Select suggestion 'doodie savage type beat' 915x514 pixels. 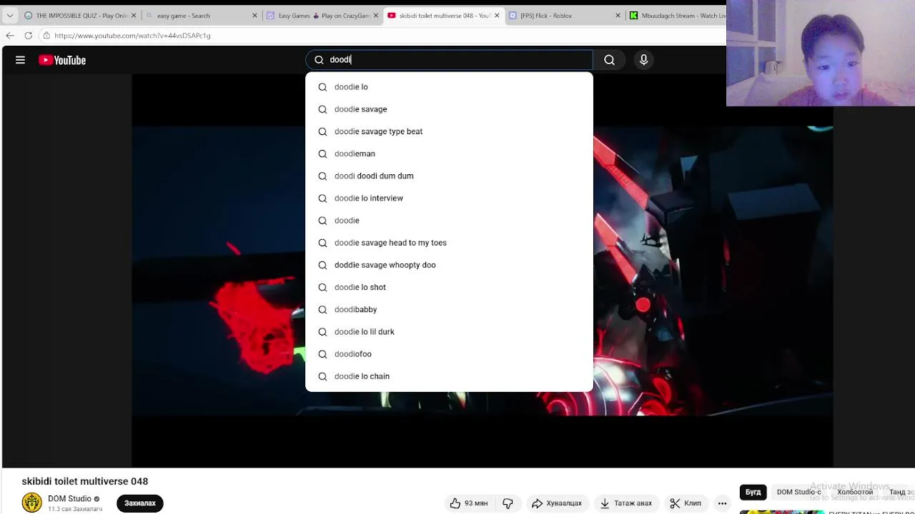coord(449,131)
